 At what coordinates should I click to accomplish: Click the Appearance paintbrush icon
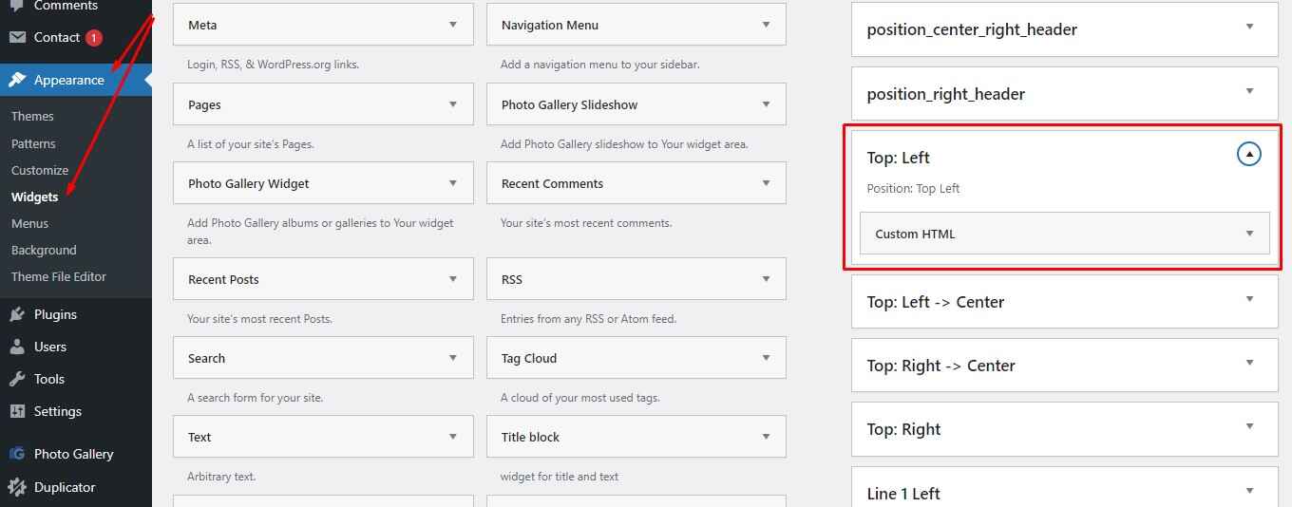(x=17, y=80)
